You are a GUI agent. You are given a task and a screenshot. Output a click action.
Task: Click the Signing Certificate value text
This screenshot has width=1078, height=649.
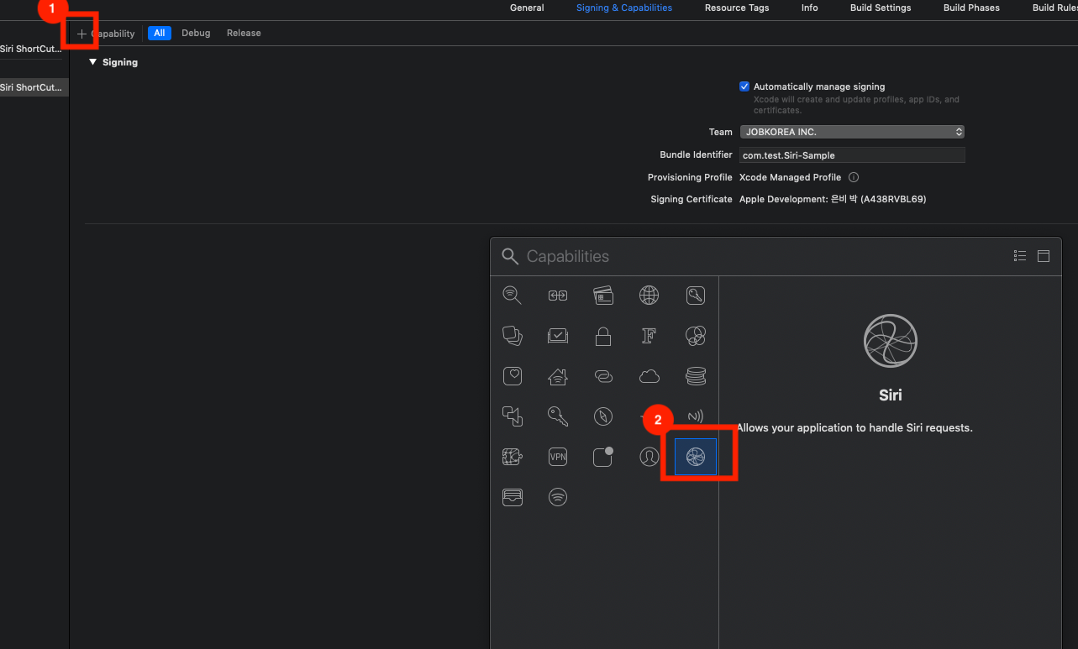(833, 199)
